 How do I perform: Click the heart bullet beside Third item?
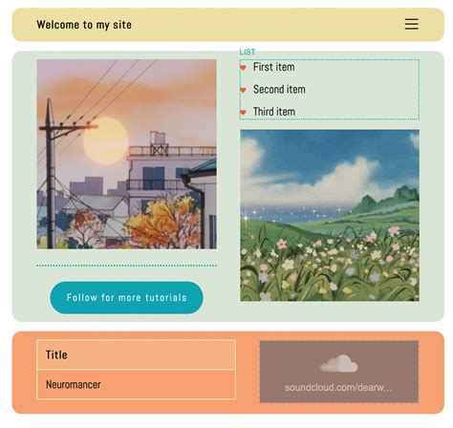point(243,112)
